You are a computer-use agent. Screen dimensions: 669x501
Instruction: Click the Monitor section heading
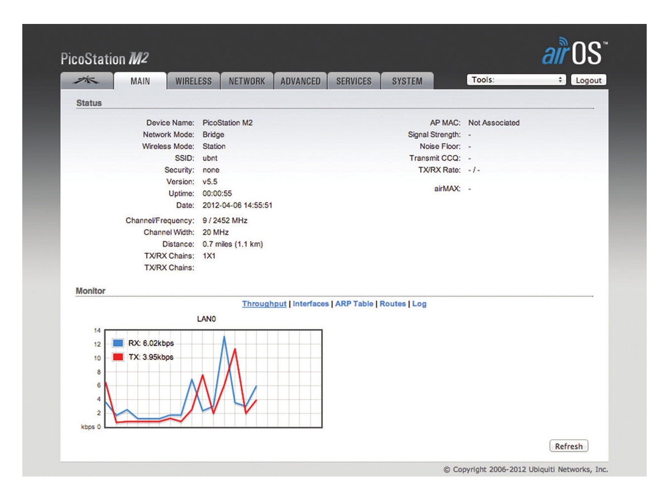click(91, 291)
